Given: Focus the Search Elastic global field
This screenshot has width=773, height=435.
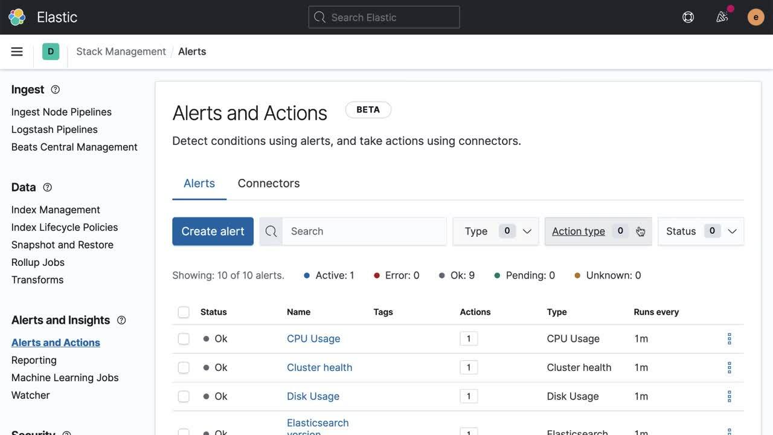Looking at the screenshot, I should (384, 17).
